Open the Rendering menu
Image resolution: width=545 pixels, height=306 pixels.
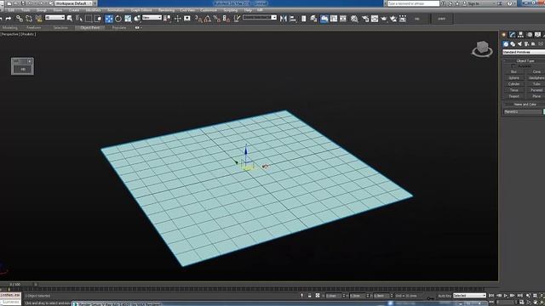166,10
